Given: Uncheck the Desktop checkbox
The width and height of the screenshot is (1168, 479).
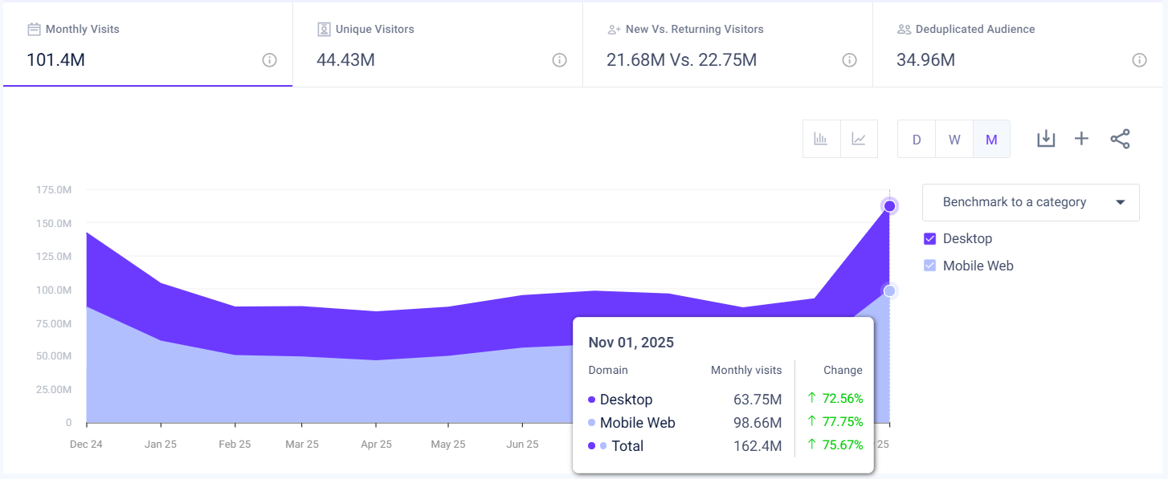Looking at the screenshot, I should coord(929,238).
